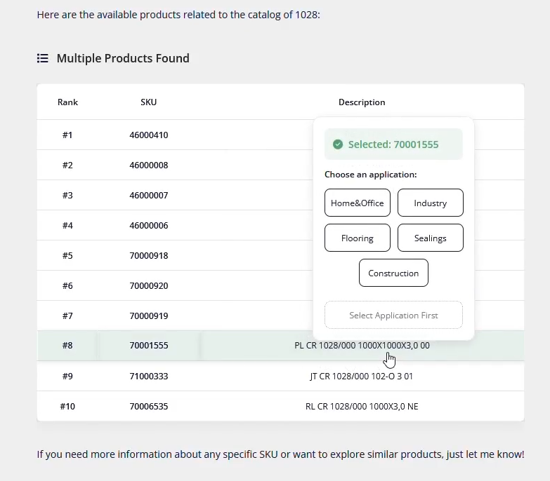550x481 pixels.
Task: Choose the Industry application
Action: coord(430,203)
